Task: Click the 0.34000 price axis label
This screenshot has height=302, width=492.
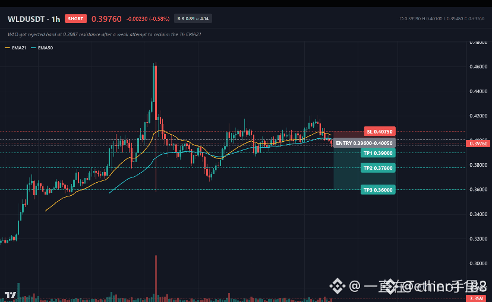Action: click(478, 214)
